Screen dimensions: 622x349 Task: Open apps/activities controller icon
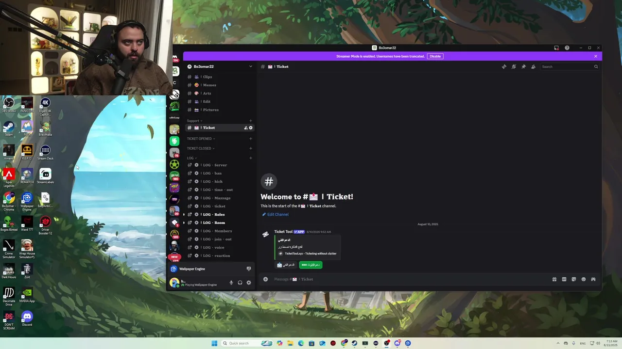[x=593, y=279]
